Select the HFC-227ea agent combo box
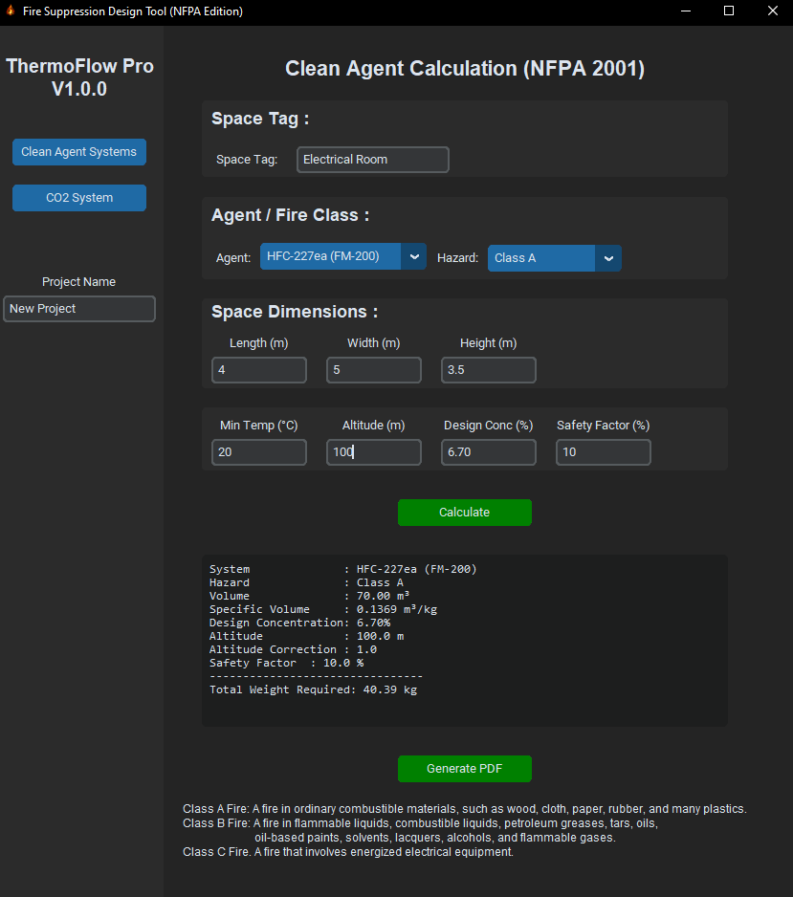793x897 pixels. tap(330, 256)
